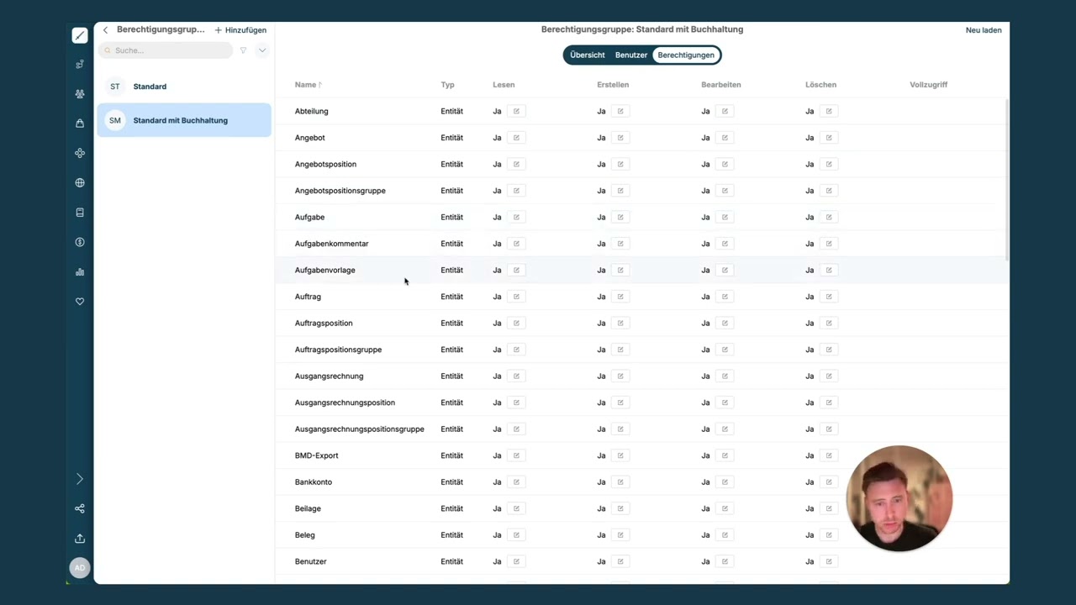Open the people group icon in sidebar
1076x605 pixels.
click(x=80, y=94)
